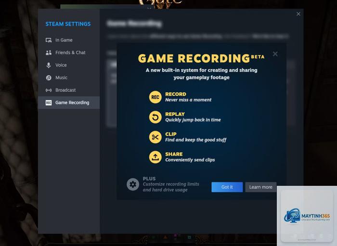The width and height of the screenshot is (337, 246).
Task: Click the 'Customize recording limits' text
Action: pyautogui.click(x=171, y=184)
